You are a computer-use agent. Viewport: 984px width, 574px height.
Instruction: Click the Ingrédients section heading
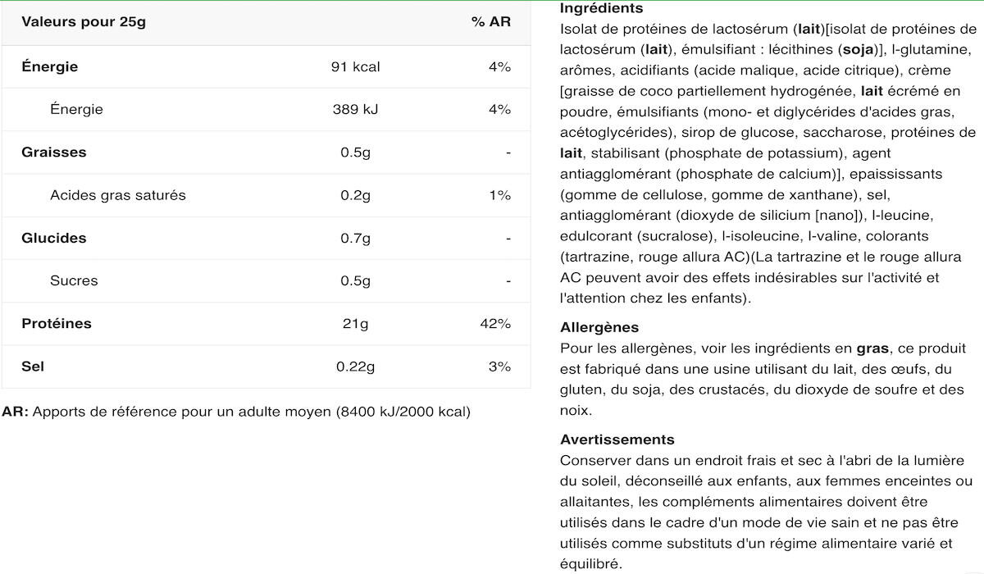point(602,8)
